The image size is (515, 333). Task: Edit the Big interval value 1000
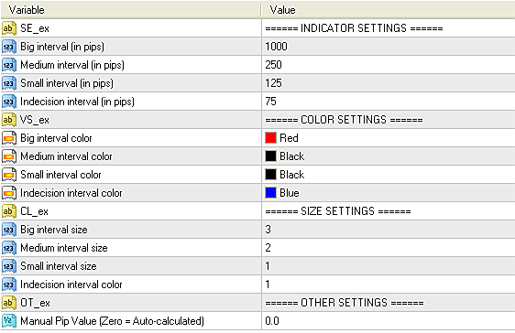pyautogui.click(x=389, y=47)
